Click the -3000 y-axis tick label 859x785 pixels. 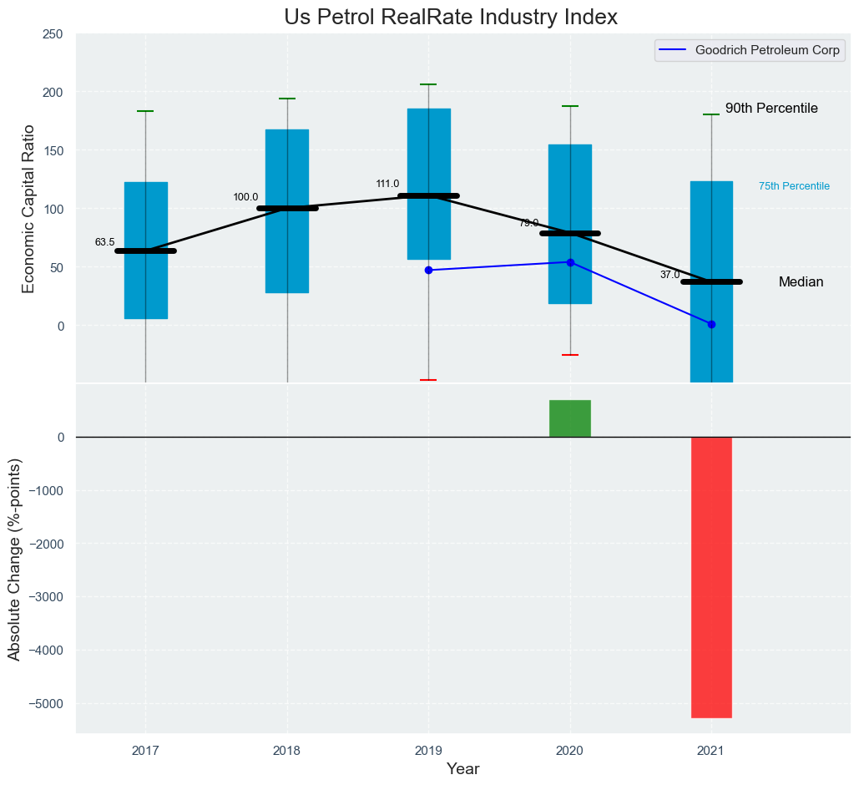[48, 597]
